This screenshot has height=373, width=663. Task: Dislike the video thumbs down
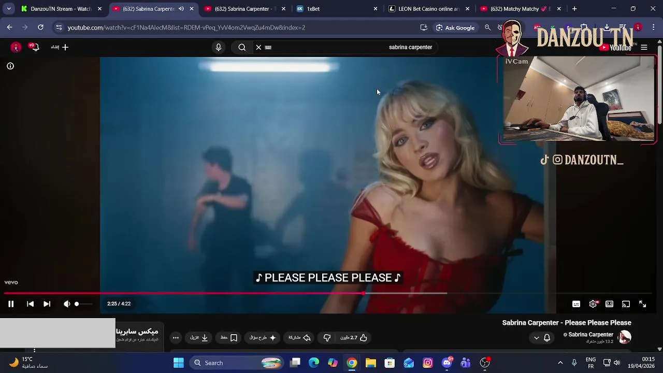tap(327, 338)
